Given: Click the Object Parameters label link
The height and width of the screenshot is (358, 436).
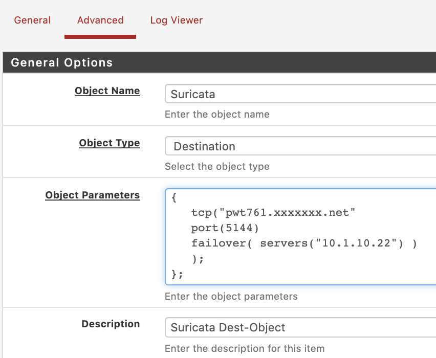Looking at the screenshot, I should [x=93, y=195].
